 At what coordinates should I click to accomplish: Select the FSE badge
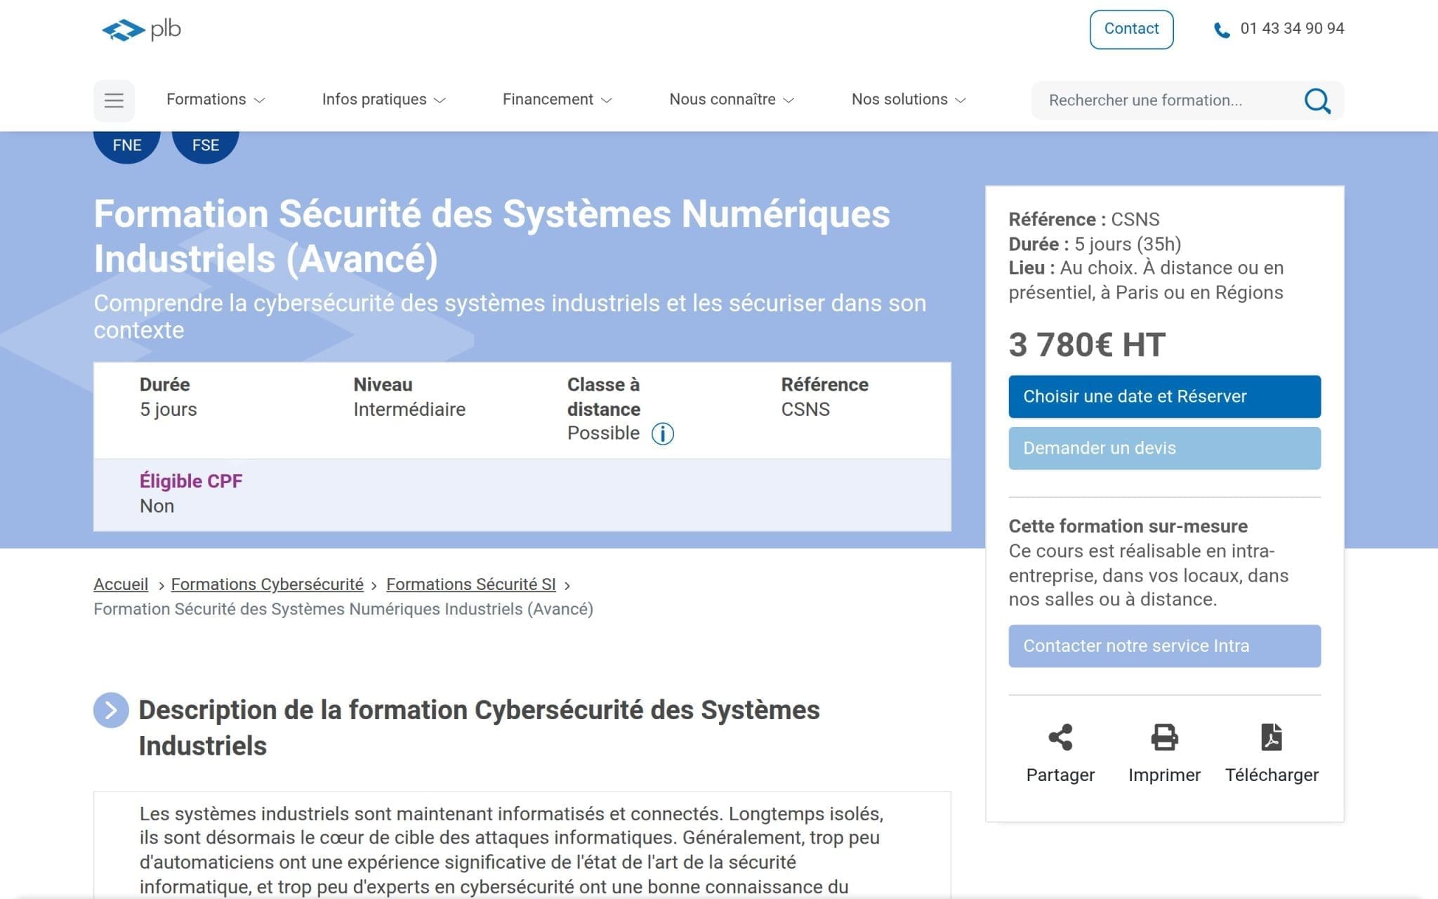[x=206, y=145]
